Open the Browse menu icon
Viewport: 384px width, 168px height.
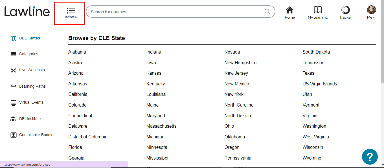click(x=71, y=11)
